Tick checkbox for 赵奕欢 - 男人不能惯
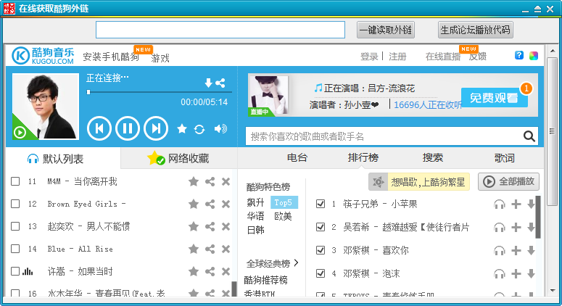 [15, 226]
